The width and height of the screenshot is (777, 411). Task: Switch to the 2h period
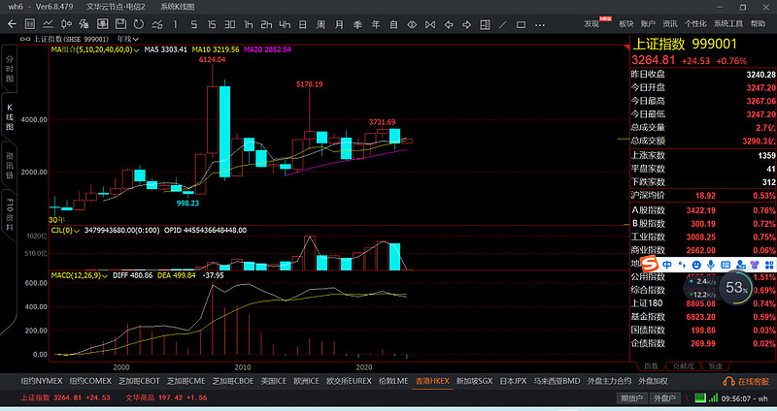(x=266, y=24)
